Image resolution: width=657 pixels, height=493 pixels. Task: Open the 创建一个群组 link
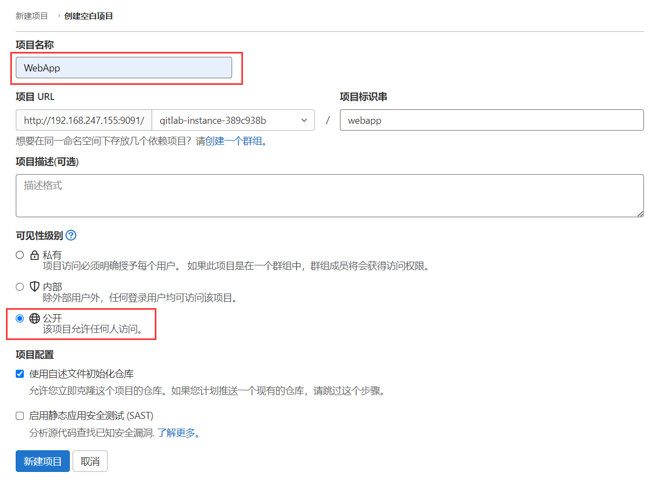pos(230,141)
